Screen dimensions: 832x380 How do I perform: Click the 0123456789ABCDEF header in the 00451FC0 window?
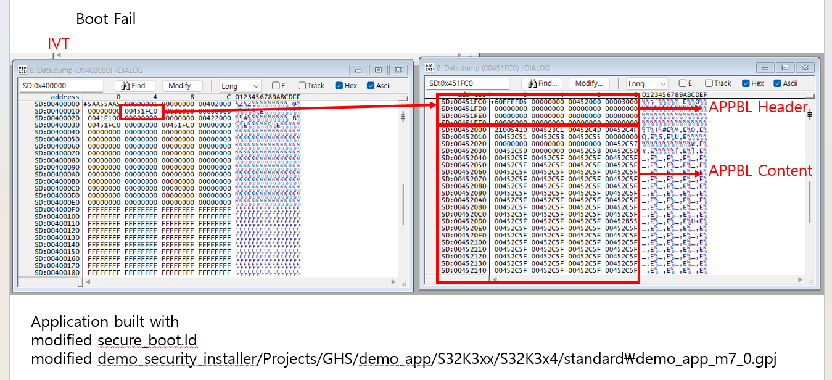pyautogui.click(x=675, y=94)
